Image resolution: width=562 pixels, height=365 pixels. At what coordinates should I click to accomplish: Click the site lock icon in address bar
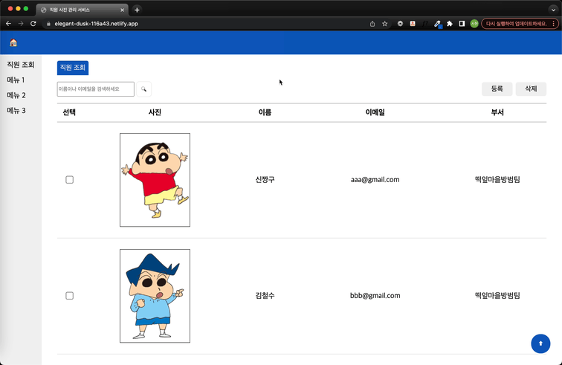pyautogui.click(x=48, y=24)
